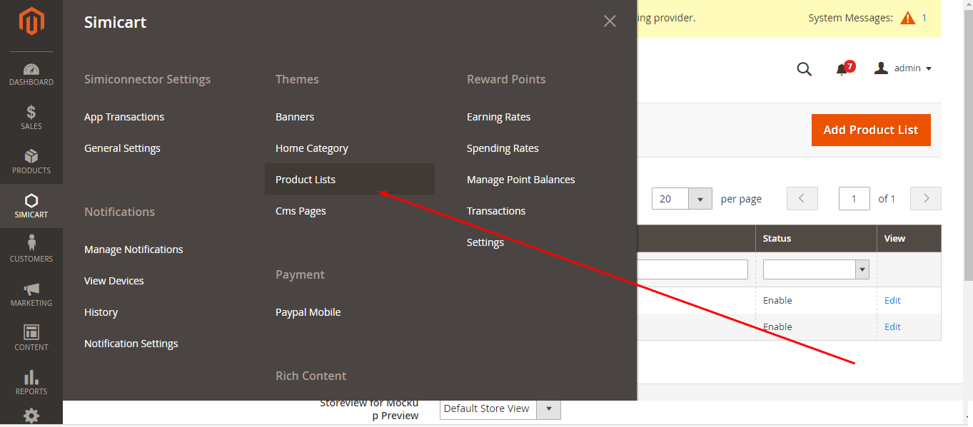Image resolution: width=973 pixels, height=427 pixels.
Task: Open Earning Rates menu item
Action: (x=499, y=117)
